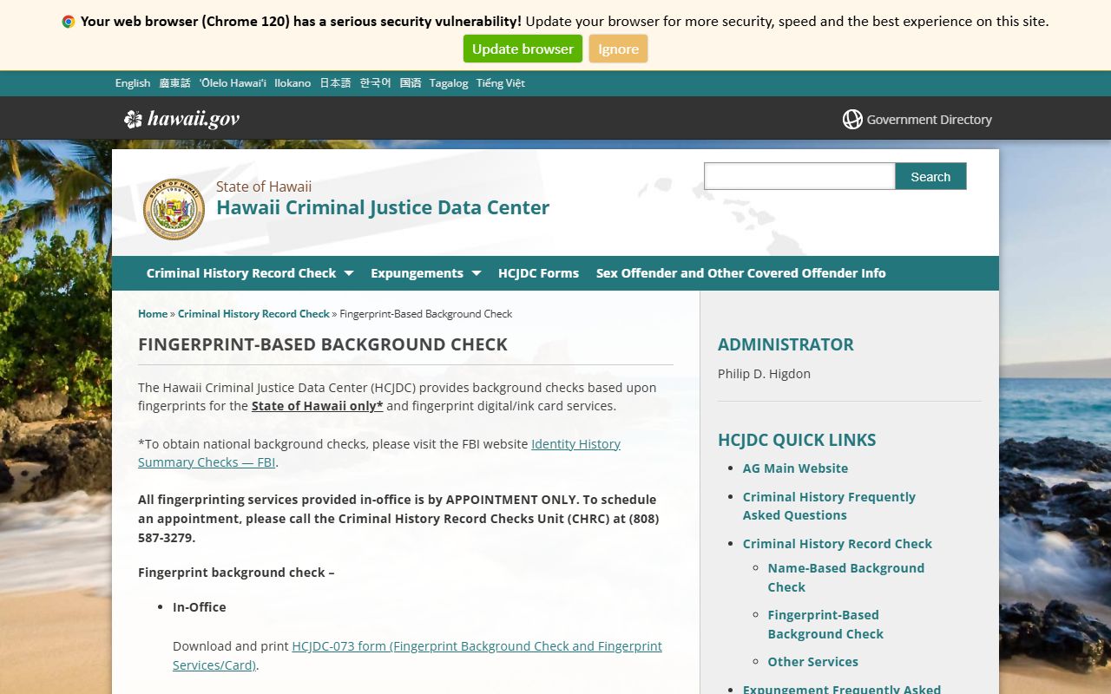Screen dimensions: 1111x694
Task: Switch language to 国语
Action: click(411, 83)
